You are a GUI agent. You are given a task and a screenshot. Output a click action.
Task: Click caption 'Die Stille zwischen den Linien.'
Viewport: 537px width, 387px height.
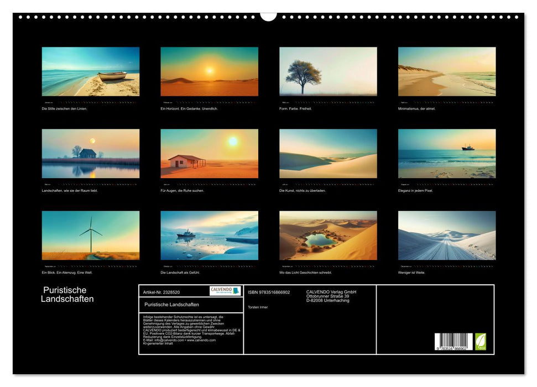tap(64, 108)
